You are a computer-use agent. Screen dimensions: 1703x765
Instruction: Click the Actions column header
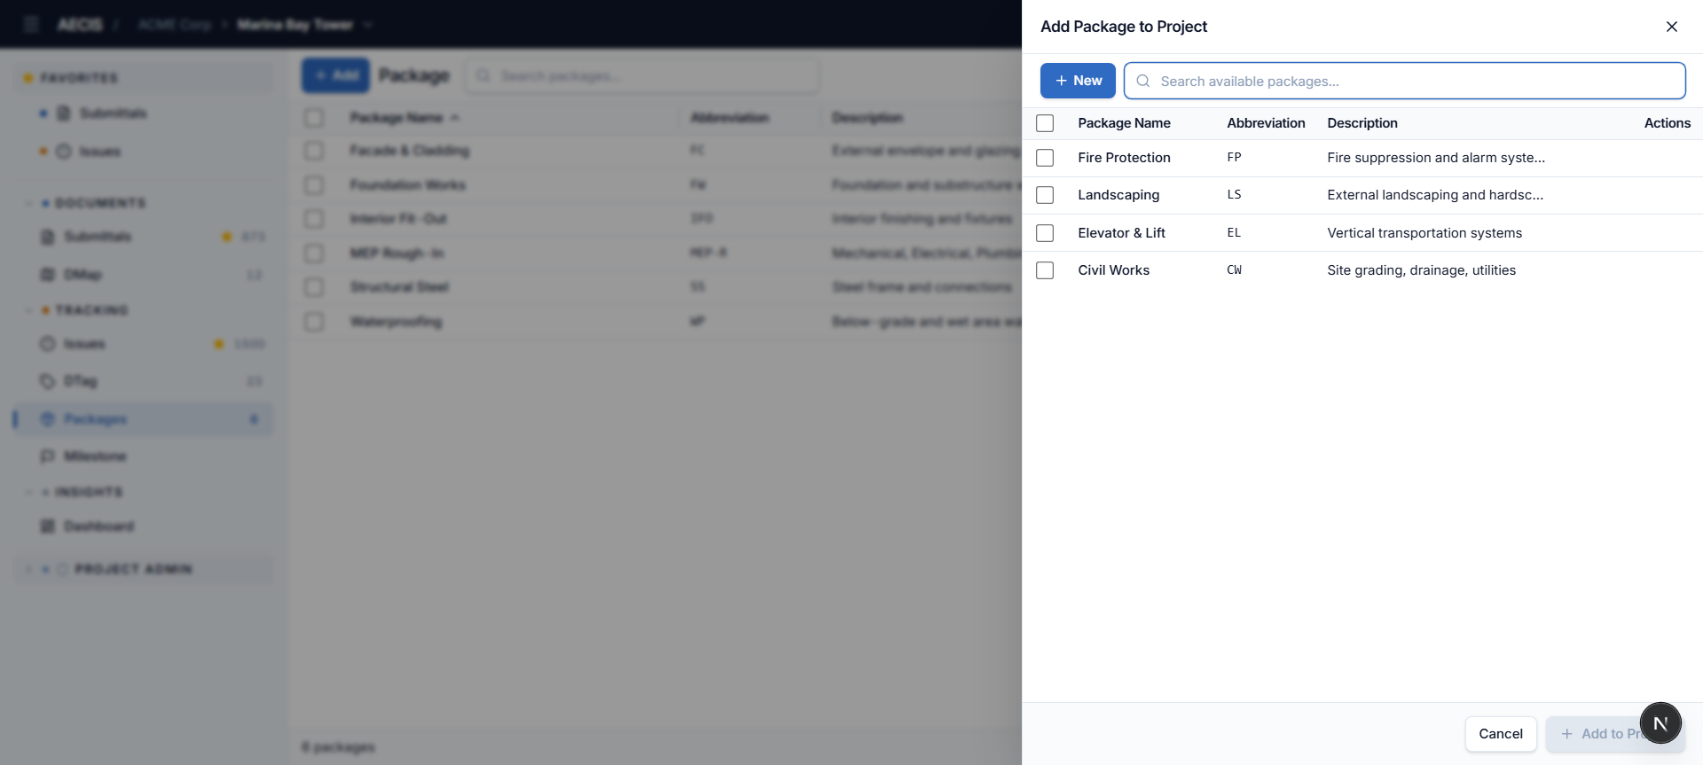(x=1668, y=123)
